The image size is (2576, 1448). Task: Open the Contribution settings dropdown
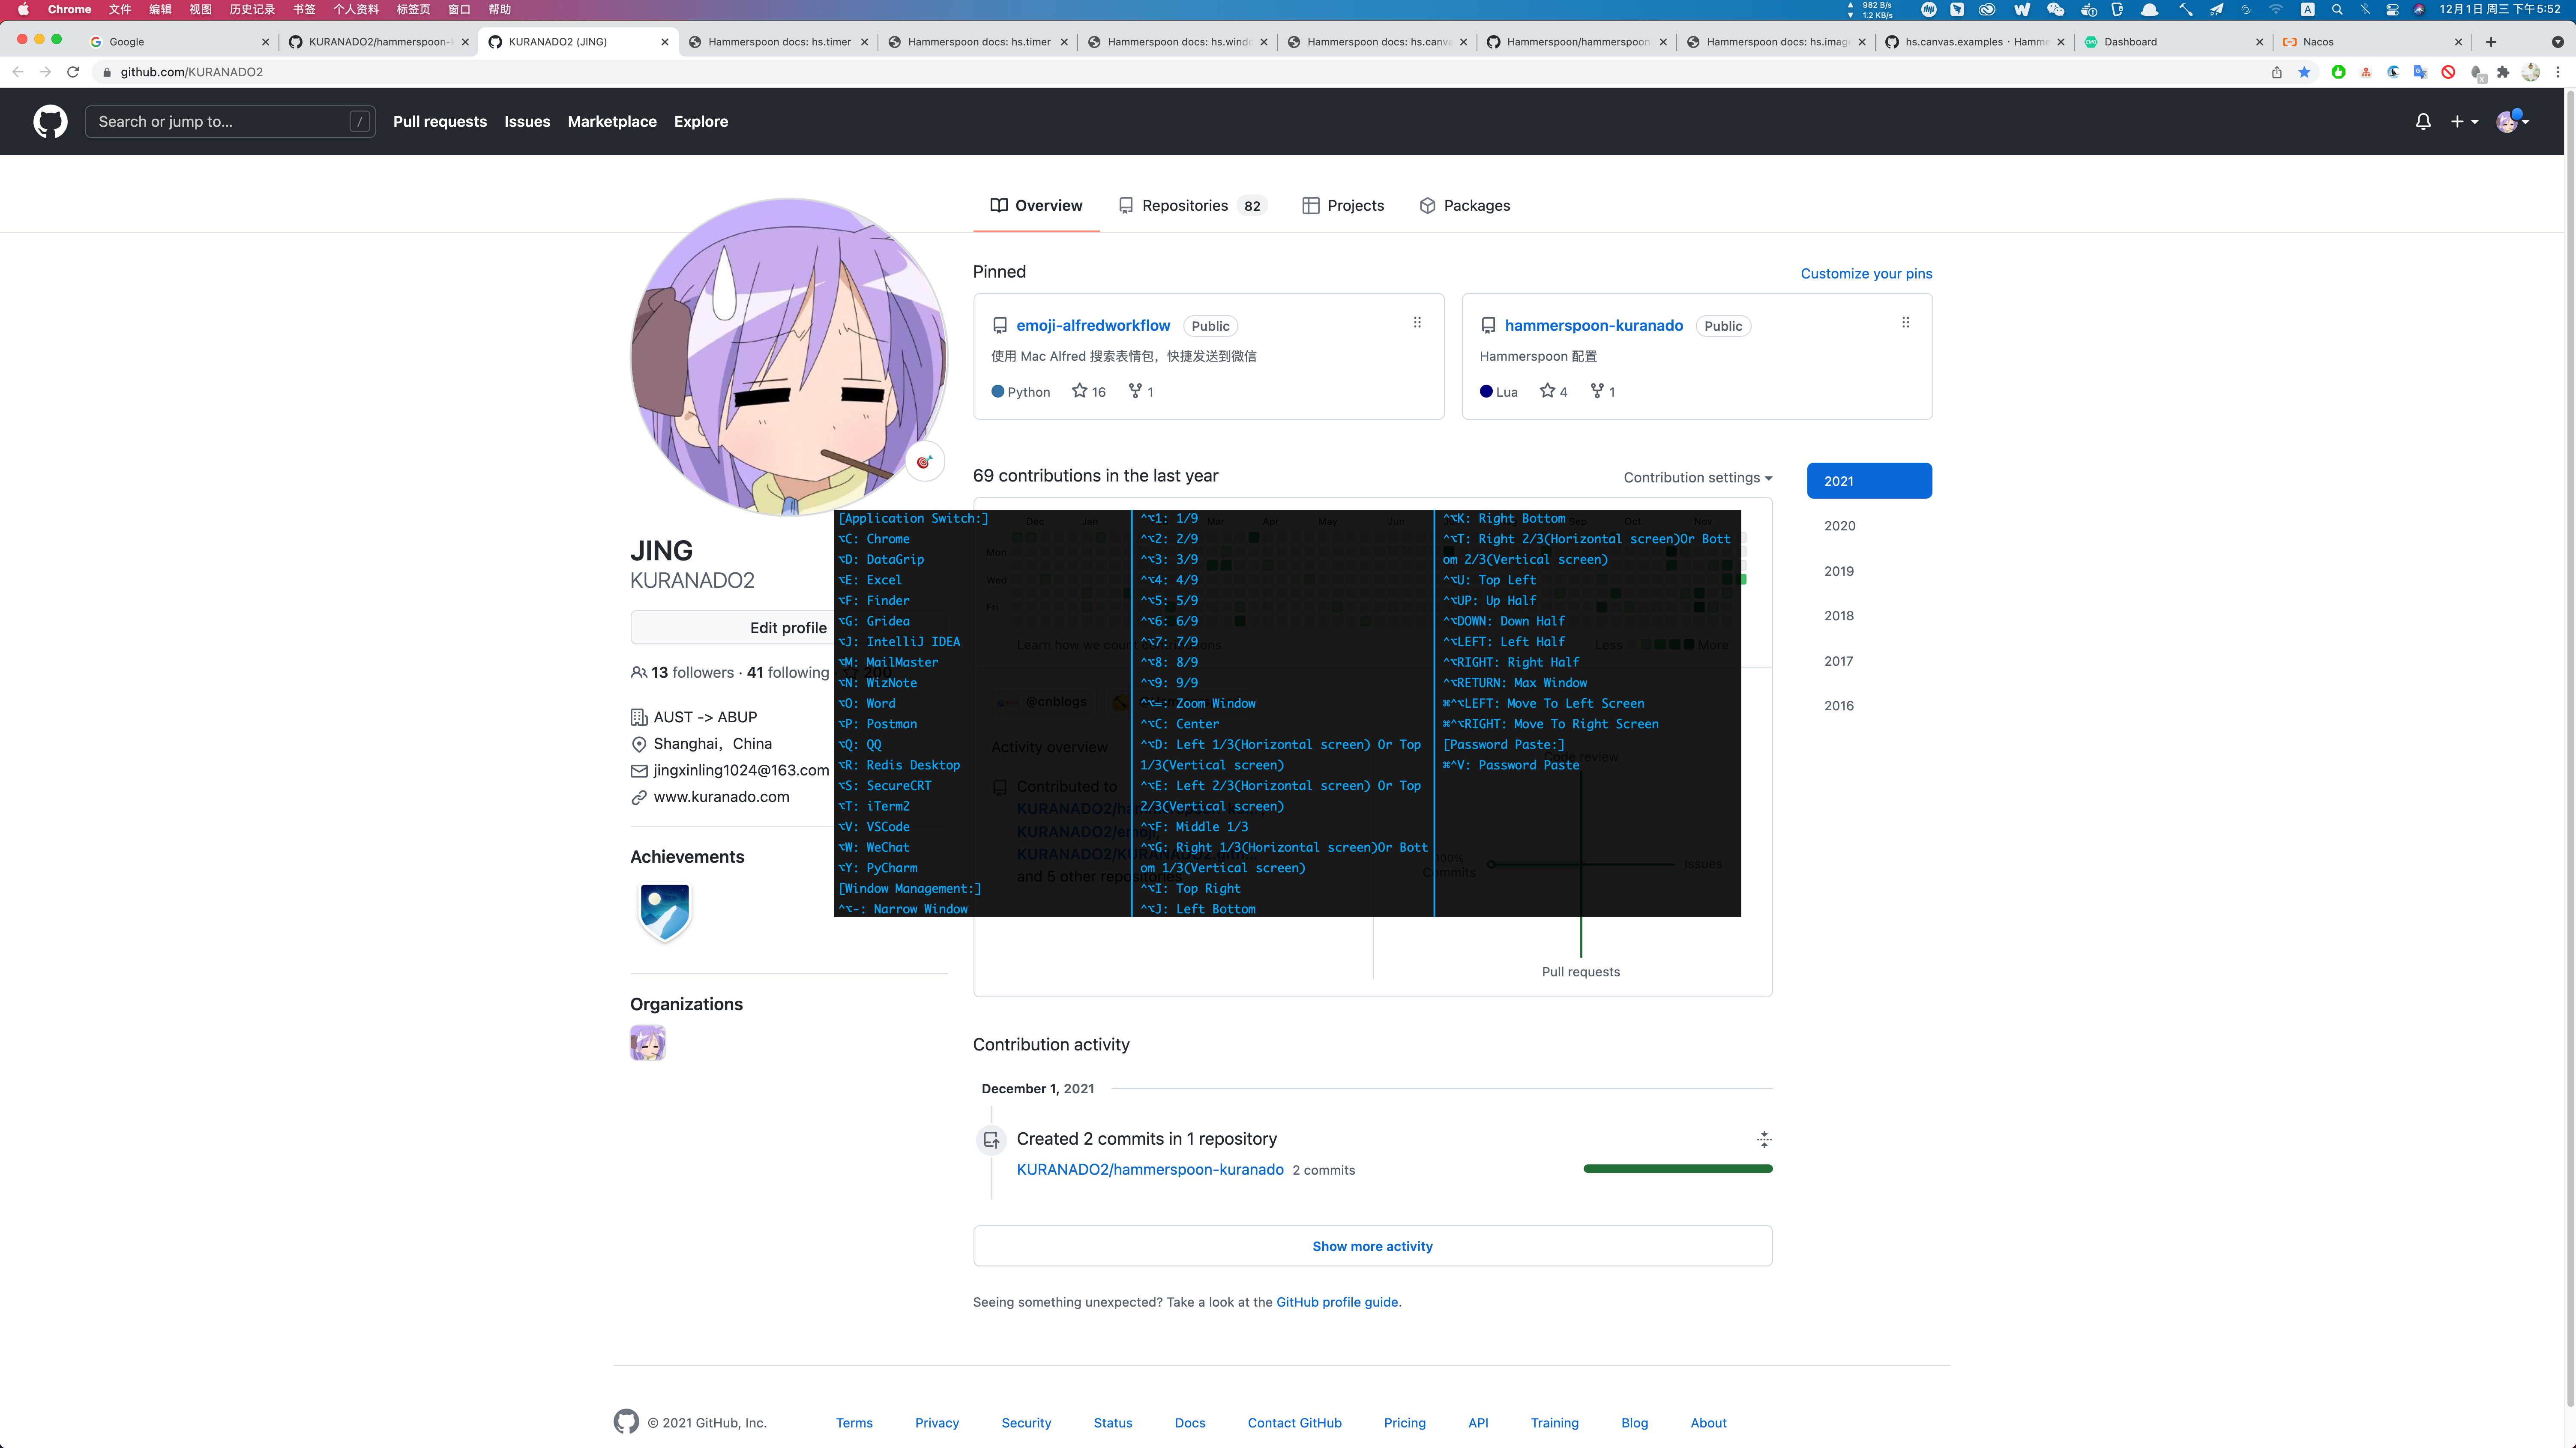click(1697, 478)
